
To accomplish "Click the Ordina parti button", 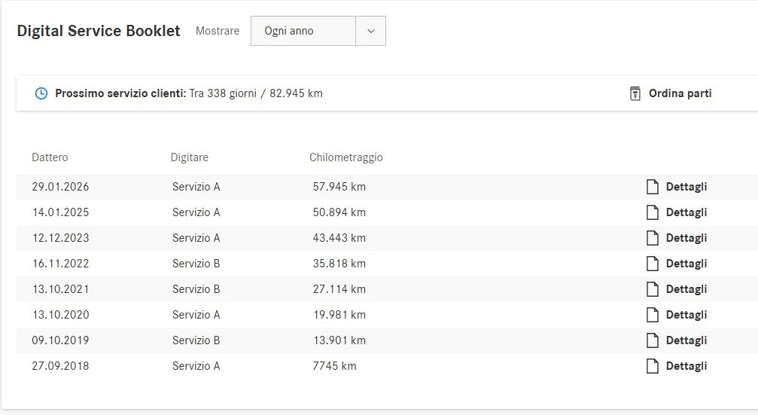I will tap(680, 94).
